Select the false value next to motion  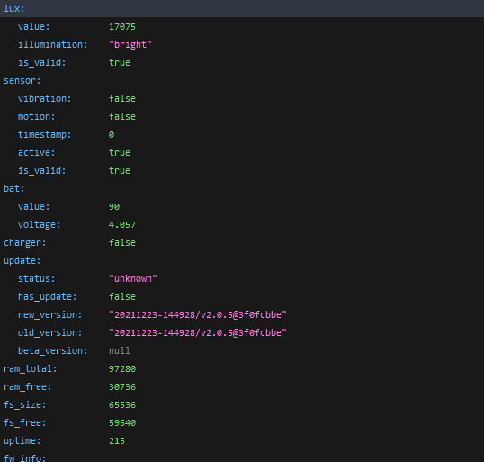point(122,117)
